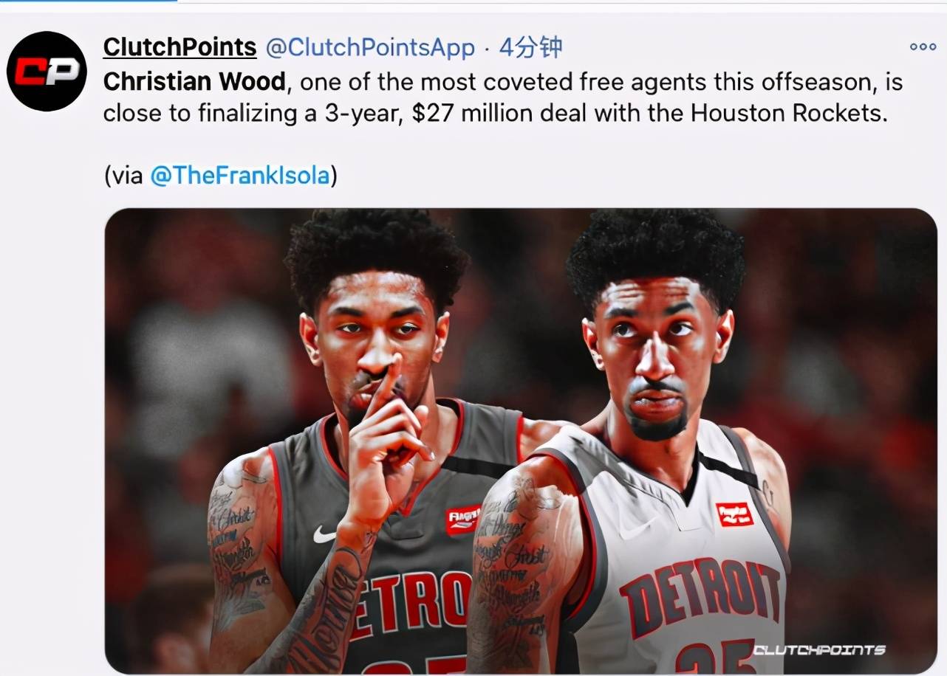Screen dimensions: 947x676
Task: Open the image on the shushing player
Action: pyautogui.click(x=369, y=443)
